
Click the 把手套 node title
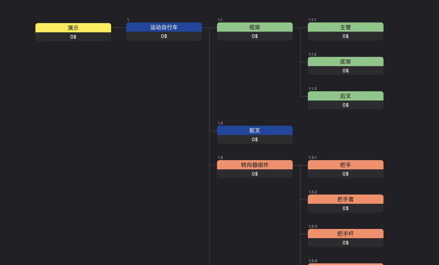(345, 199)
